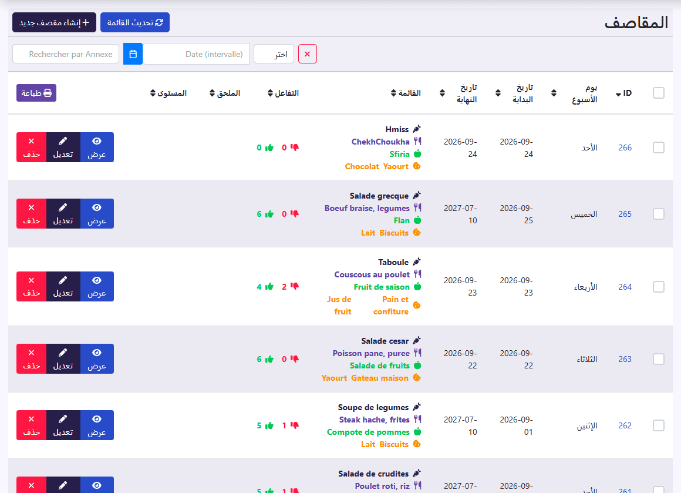Viewport: 681px width, 493px height.
Task: Edit entry 263 using pencil button
Action: (63, 358)
